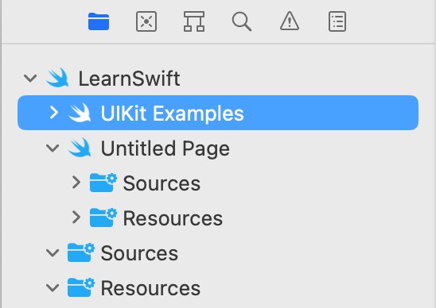Open the Issue navigator warning icon
436x308 pixels.
tap(290, 21)
